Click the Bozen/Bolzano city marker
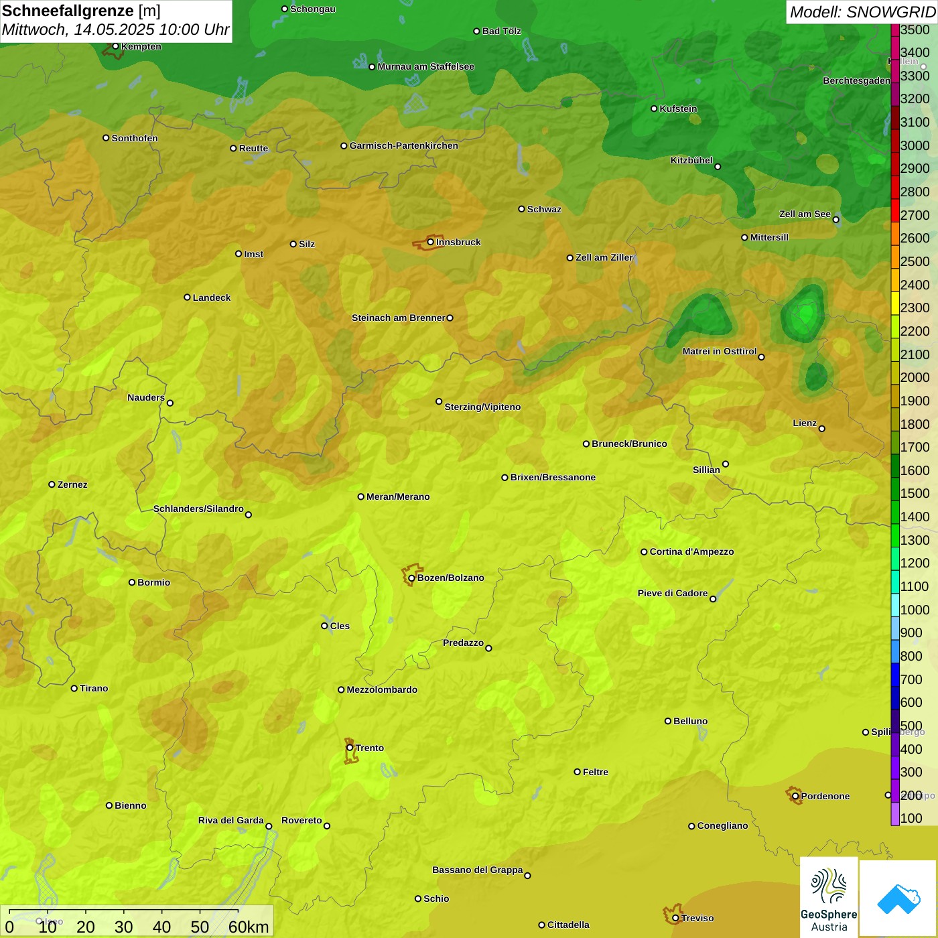 [411, 578]
